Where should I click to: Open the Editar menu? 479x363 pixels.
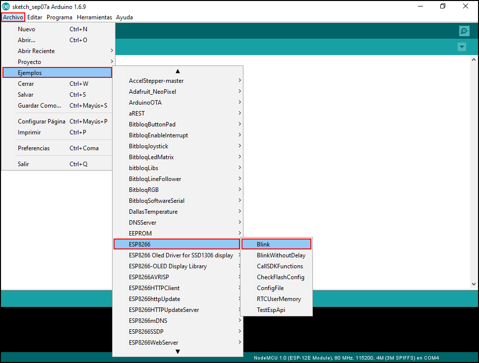tap(35, 17)
